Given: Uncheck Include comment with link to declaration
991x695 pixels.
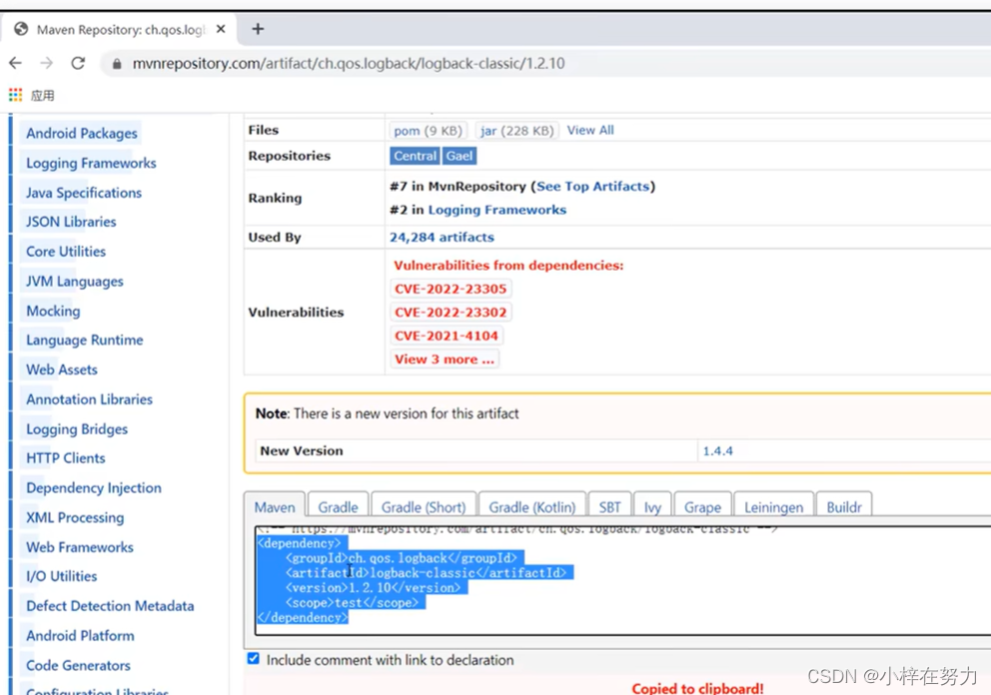Looking at the screenshot, I should (254, 659).
